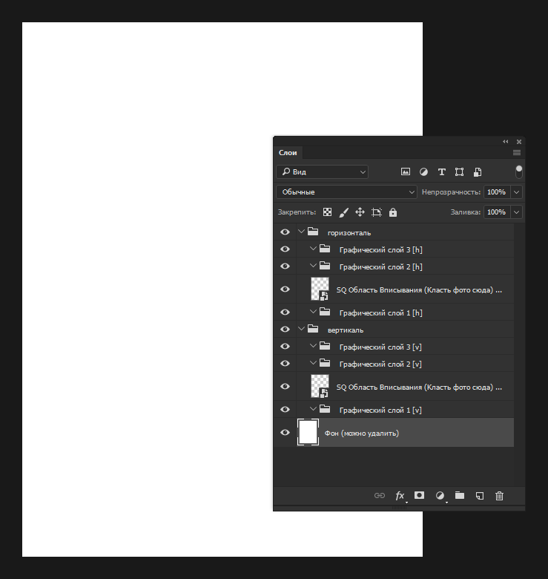Image resolution: width=548 pixels, height=579 pixels.
Task: Create a new layer
Action: pyautogui.click(x=480, y=496)
